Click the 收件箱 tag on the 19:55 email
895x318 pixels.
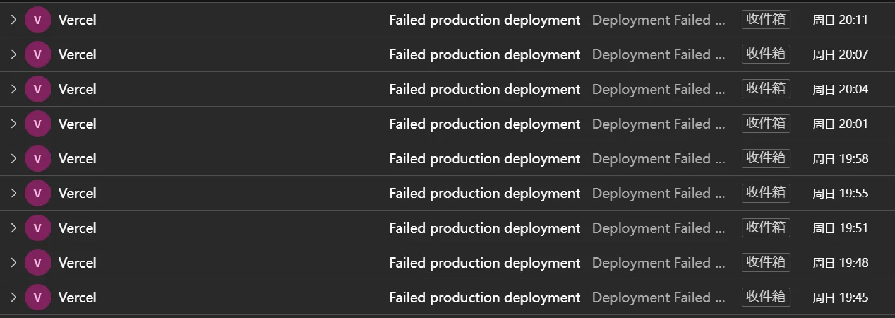(x=766, y=192)
